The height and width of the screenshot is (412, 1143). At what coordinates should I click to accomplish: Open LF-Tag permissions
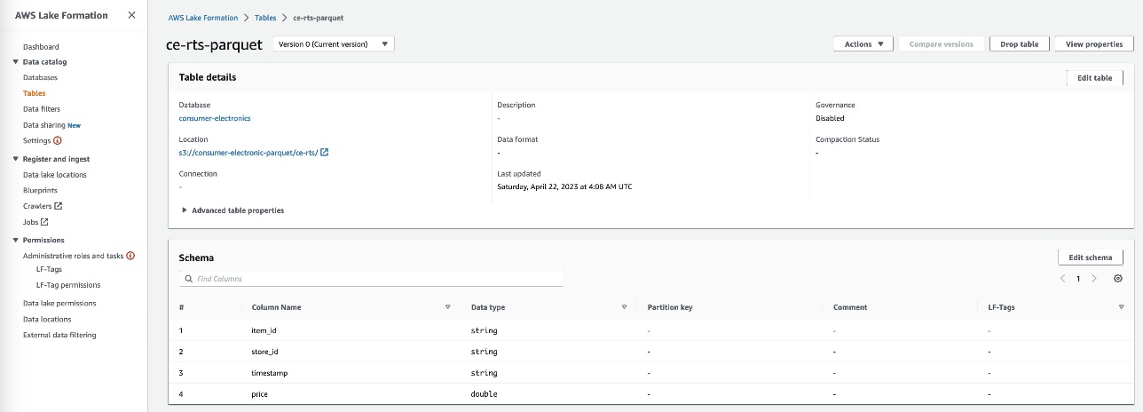pos(68,285)
